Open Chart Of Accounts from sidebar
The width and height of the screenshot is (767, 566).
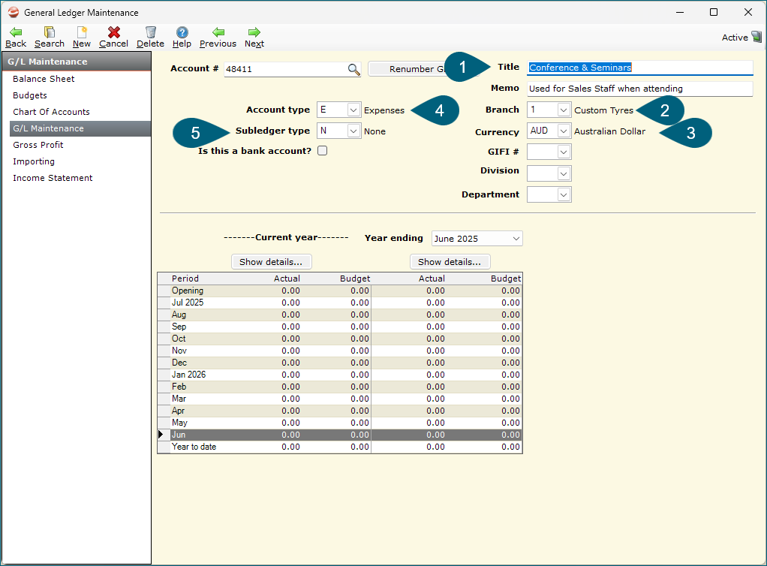coord(51,112)
